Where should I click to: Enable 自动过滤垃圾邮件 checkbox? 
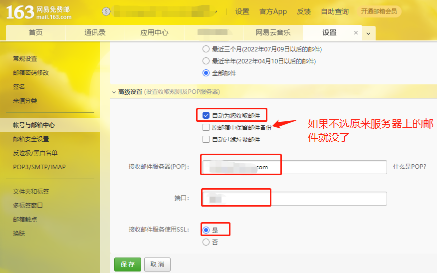(206, 139)
